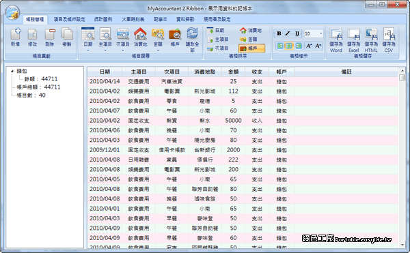This screenshot has height=253, width=410.
Task: Align table text right
Action: 299,46
